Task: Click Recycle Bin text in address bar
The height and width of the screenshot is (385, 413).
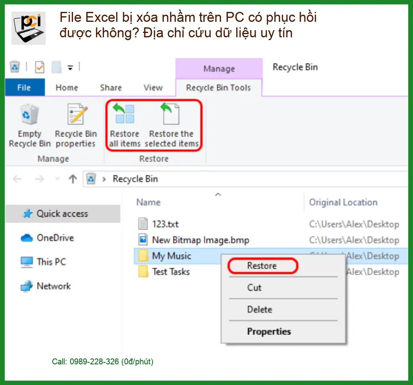Action: click(135, 179)
